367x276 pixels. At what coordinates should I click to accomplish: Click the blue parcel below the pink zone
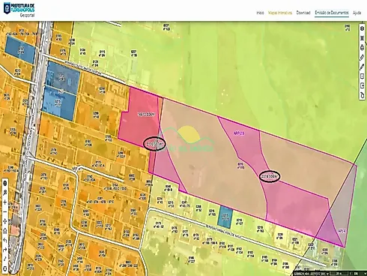pyautogui.click(x=225, y=217)
